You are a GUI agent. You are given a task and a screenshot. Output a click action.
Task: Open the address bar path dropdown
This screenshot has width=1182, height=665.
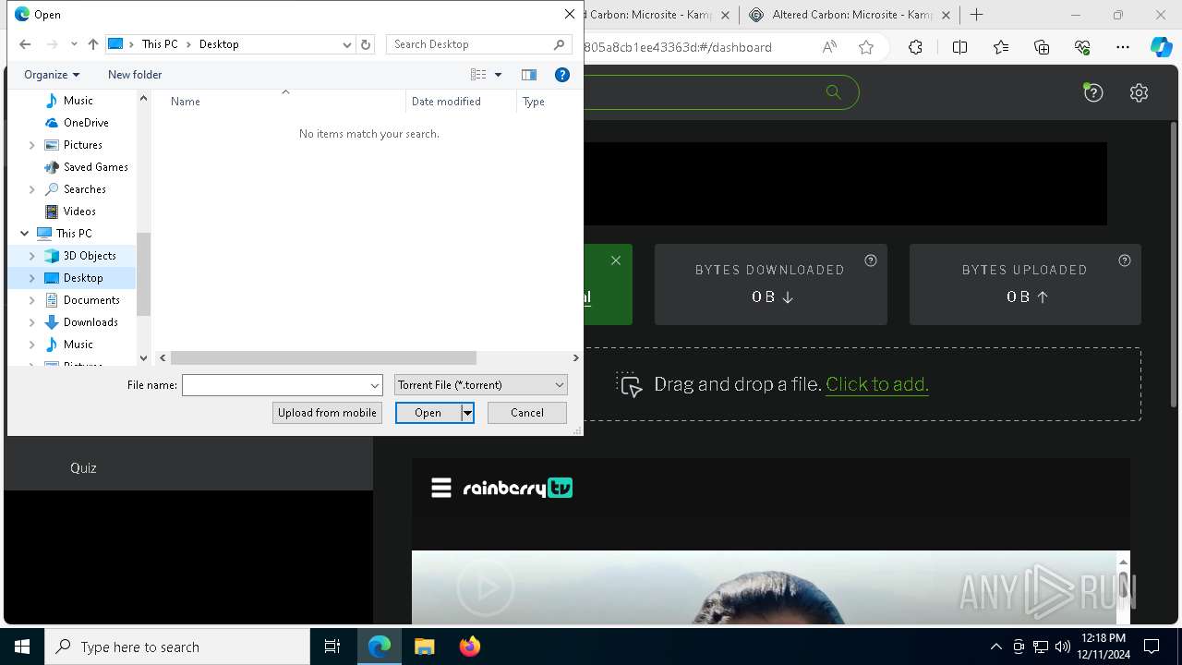(347, 44)
